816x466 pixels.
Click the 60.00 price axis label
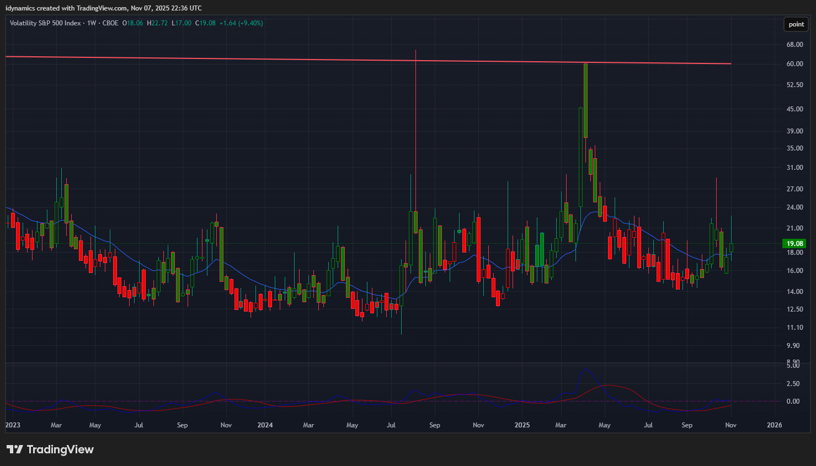(794, 64)
